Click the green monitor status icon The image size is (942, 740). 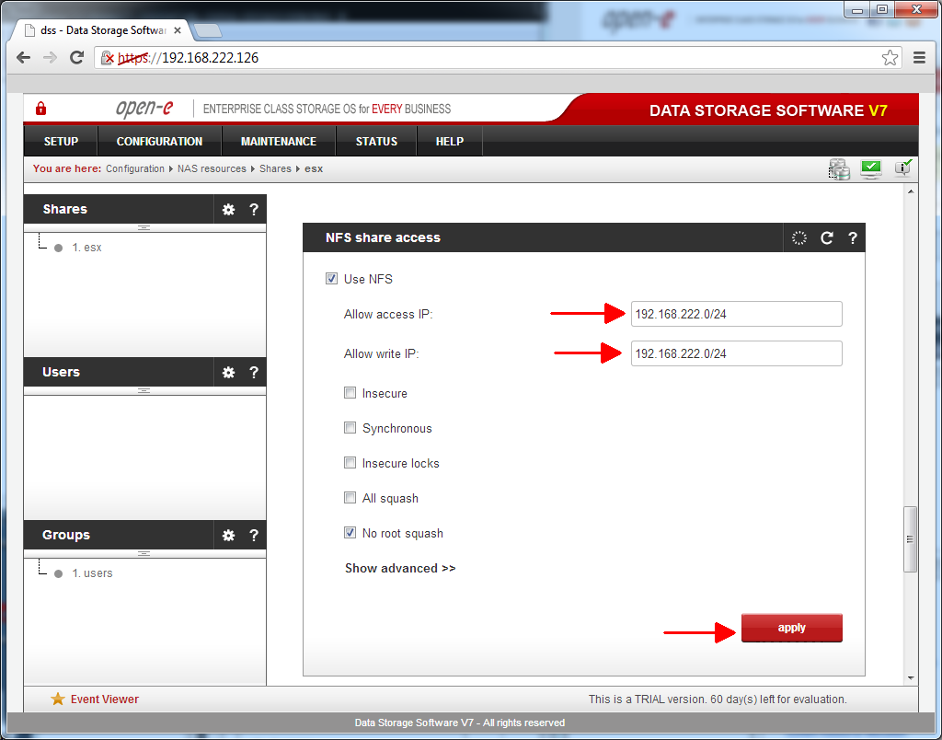click(x=870, y=169)
